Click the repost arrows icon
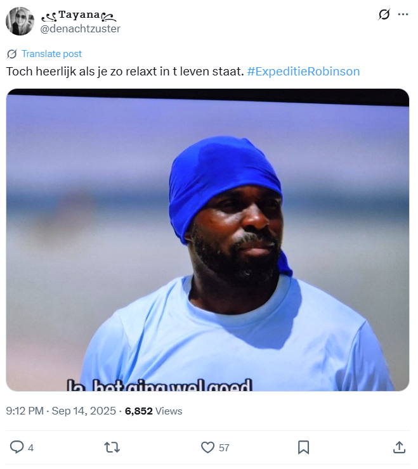 point(112,447)
